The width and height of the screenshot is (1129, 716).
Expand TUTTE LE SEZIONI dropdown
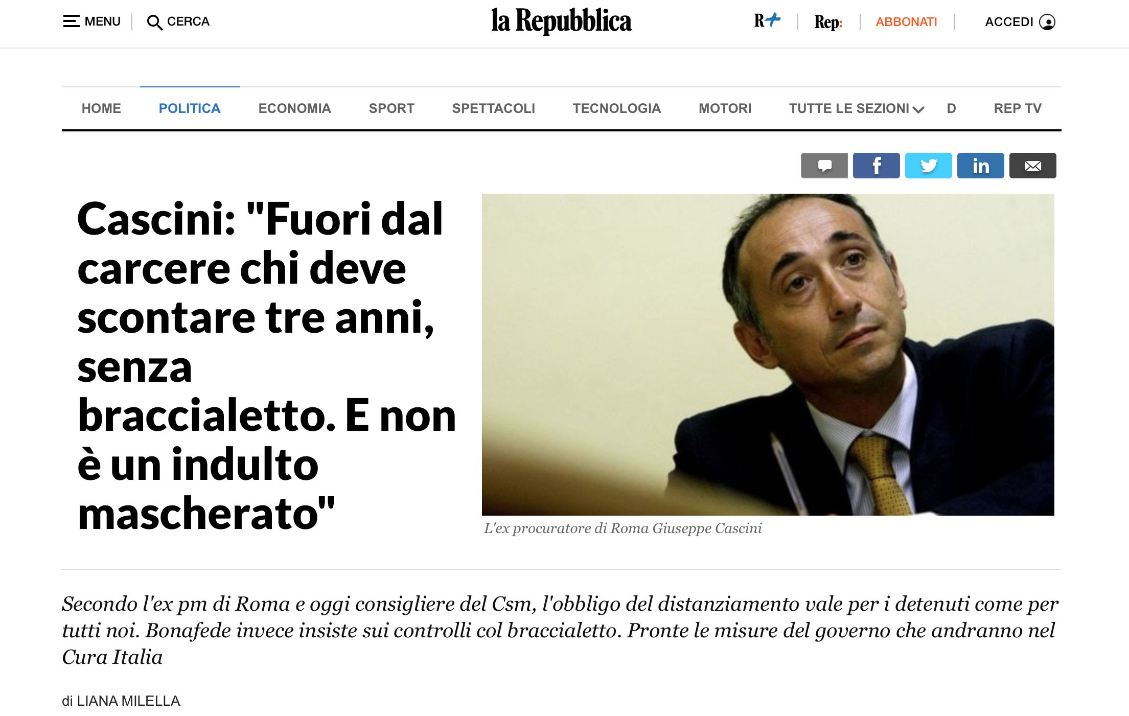[856, 108]
